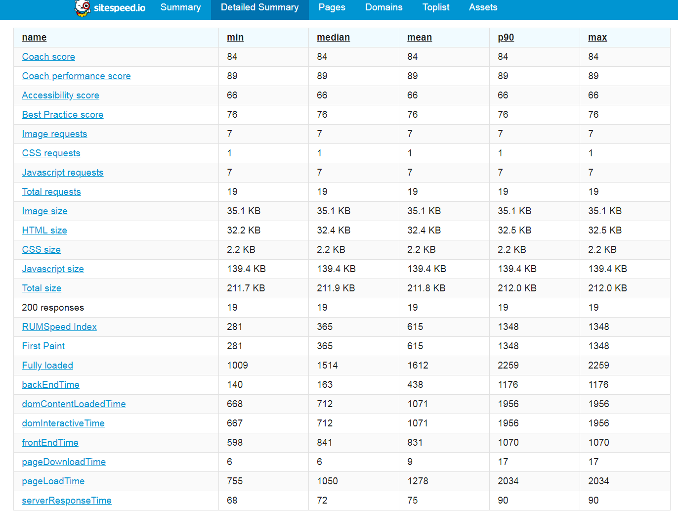The height and width of the screenshot is (511, 678).
Task: Open the Fully loaded link
Action: click(x=47, y=366)
